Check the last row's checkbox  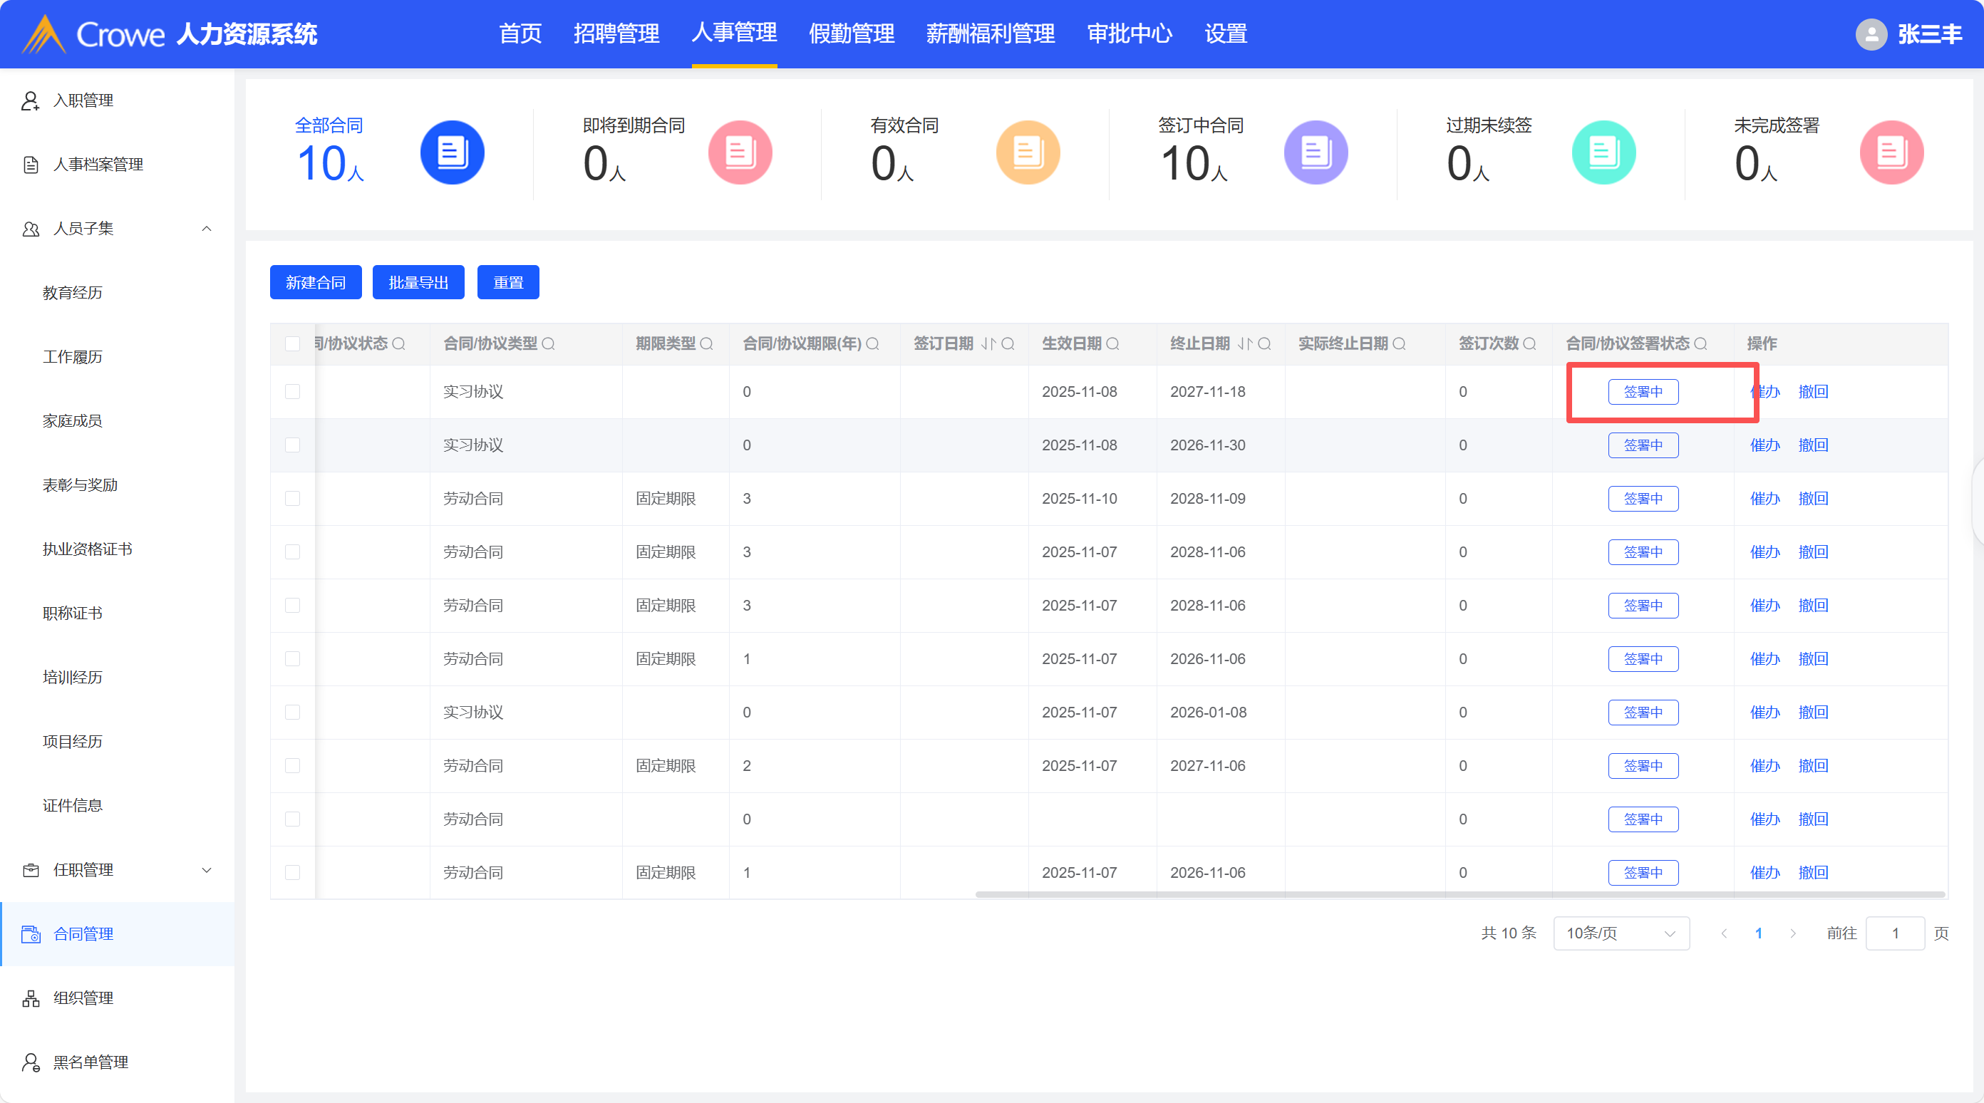(x=293, y=872)
